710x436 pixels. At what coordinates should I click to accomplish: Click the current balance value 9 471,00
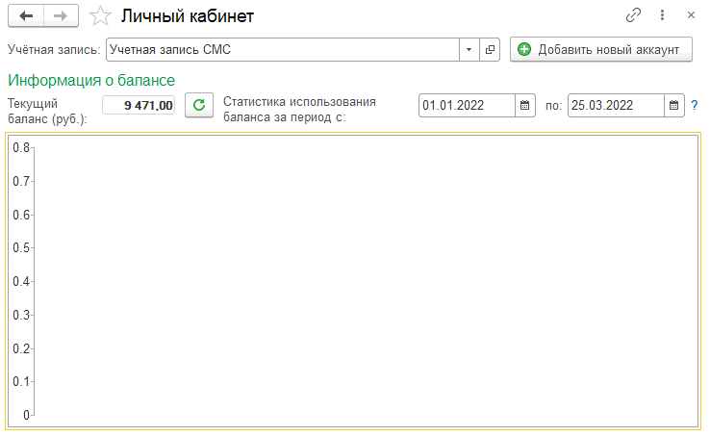click(139, 105)
